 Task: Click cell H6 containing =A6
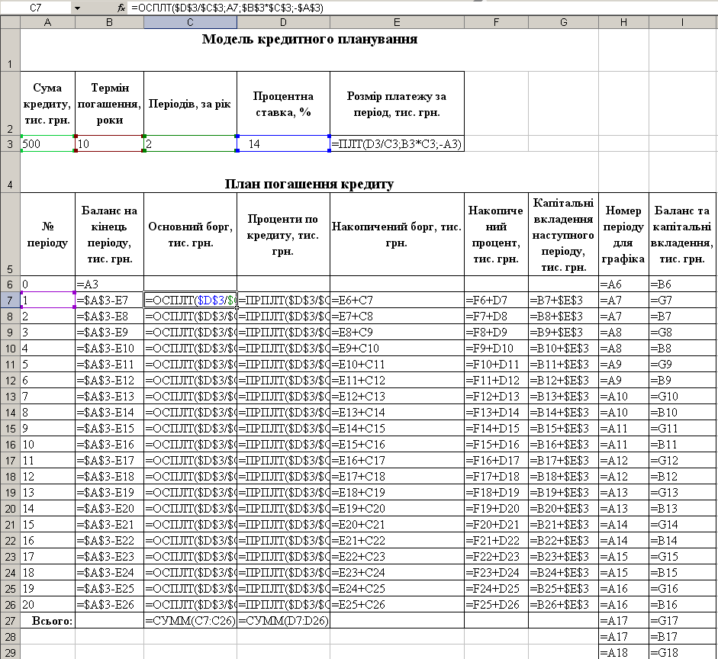(x=623, y=284)
